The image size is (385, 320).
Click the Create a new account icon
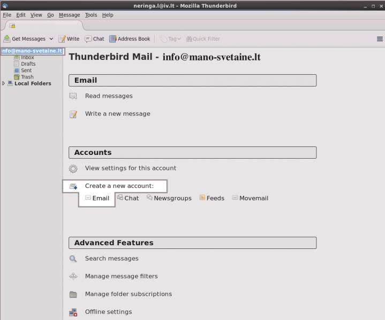[x=73, y=186]
